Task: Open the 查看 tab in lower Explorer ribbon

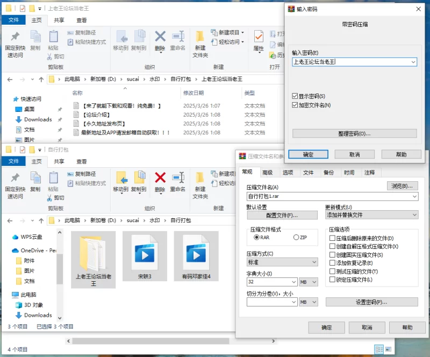Action: pyautogui.click(x=81, y=161)
